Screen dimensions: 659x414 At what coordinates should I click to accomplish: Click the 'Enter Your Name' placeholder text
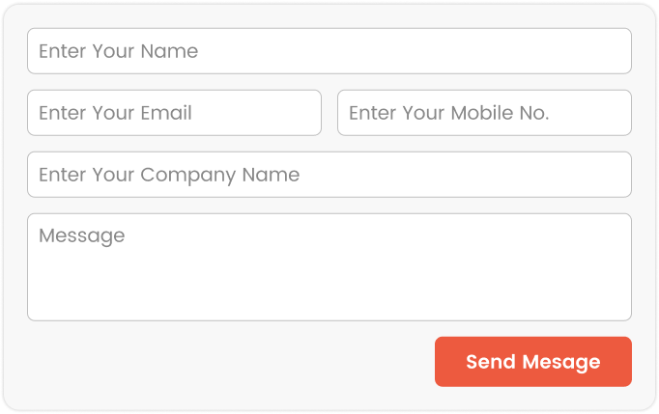(x=118, y=51)
